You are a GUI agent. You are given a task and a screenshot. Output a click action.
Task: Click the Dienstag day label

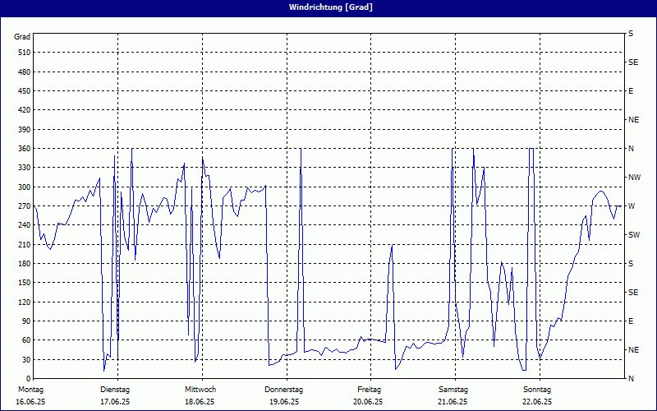coord(114,390)
